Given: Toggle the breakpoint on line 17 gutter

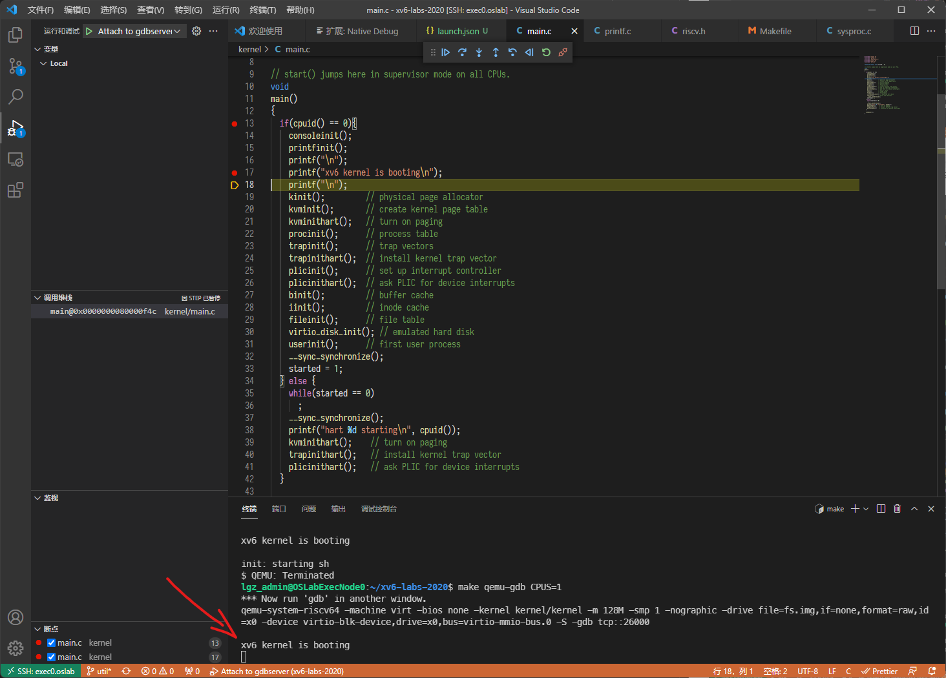Looking at the screenshot, I should pyautogui.click(x=235, y=172).
